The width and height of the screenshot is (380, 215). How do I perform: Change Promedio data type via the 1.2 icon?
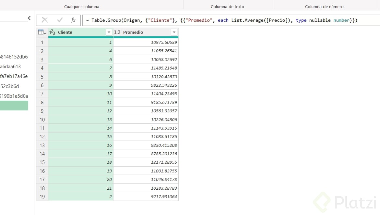[x=117, y=32]
